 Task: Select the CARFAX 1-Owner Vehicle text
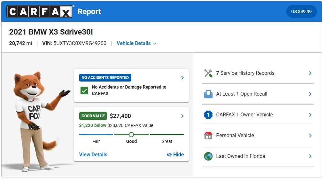point(244,115)
